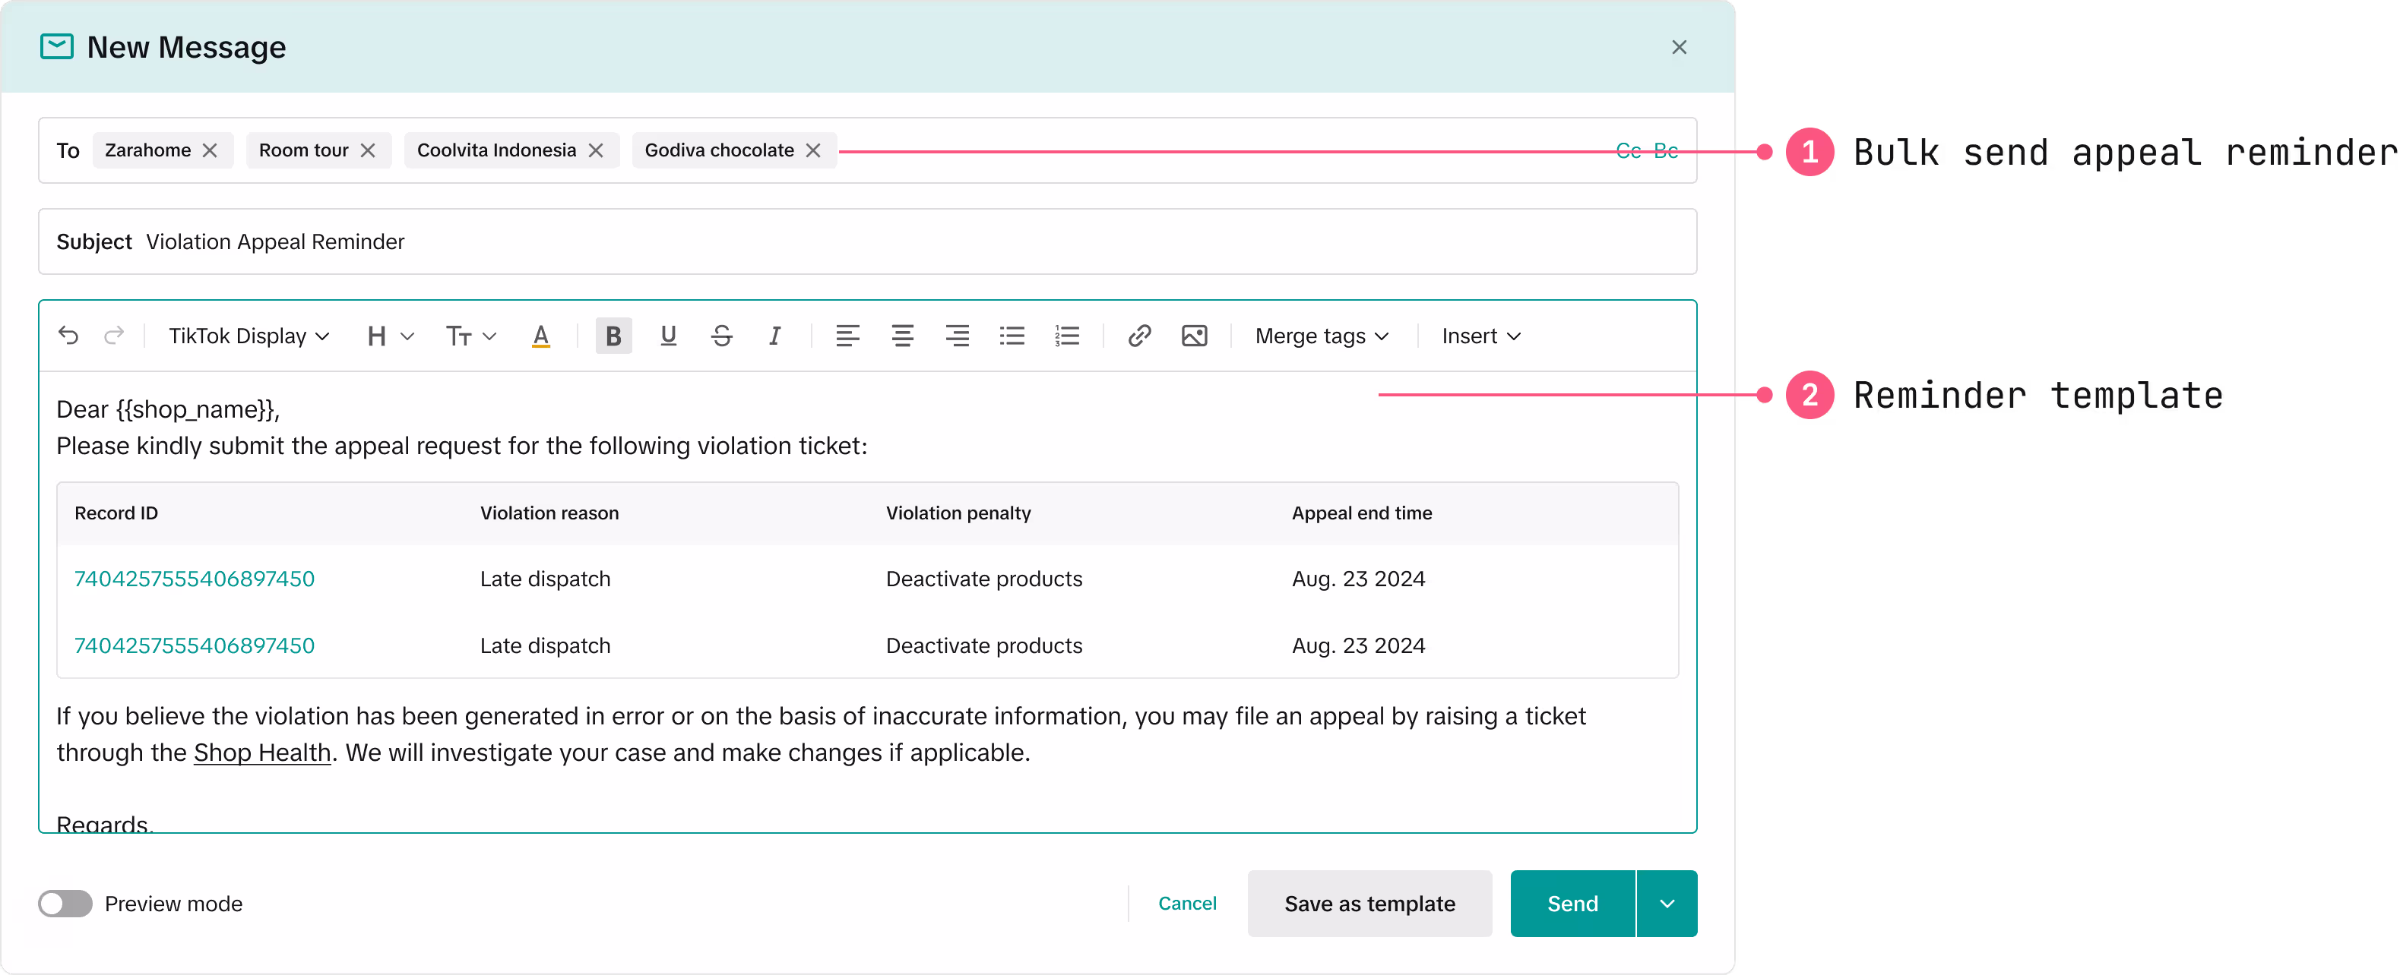The image size is (2400, 975).
Task: Remove Godiva chocolate recipient
Action: [813, 151]
